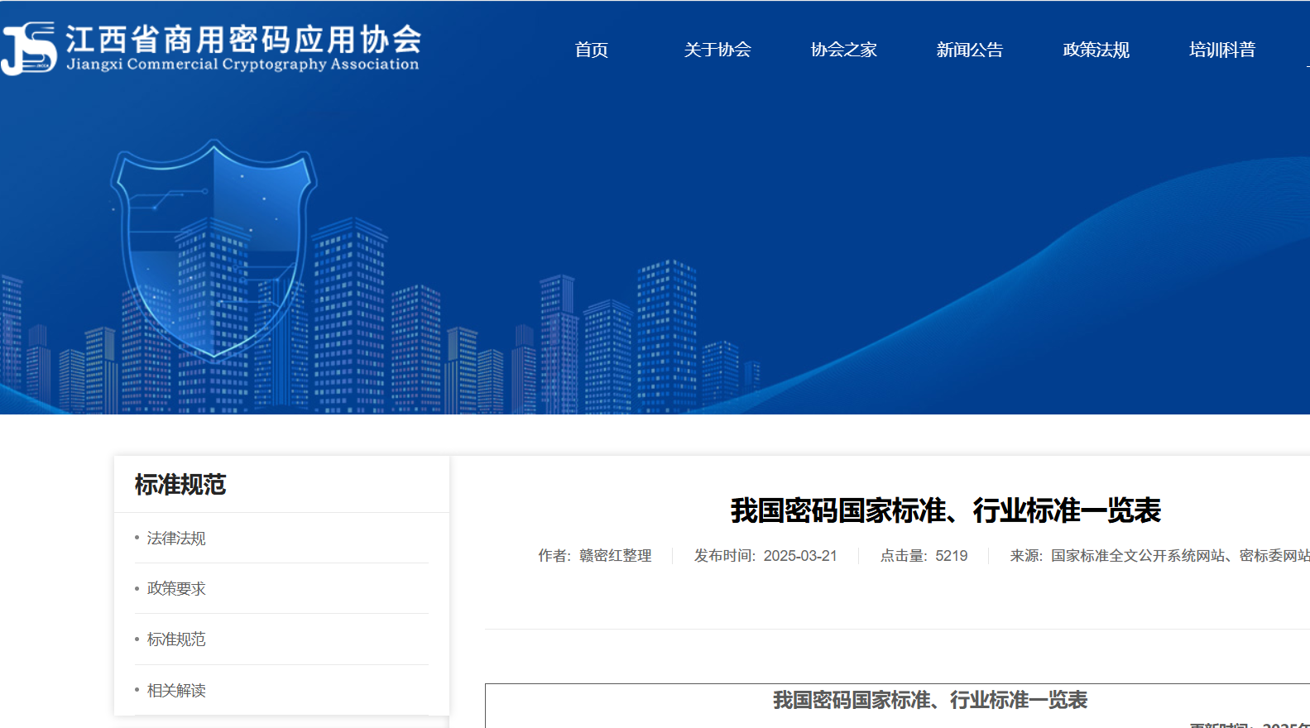
Task: Open 相关解读 sidebar link
Action: (176, 691)
